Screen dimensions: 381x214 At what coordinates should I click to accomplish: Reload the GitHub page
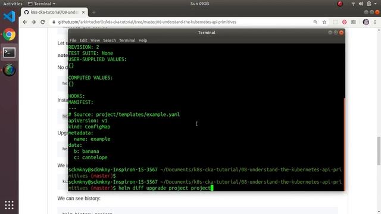pyautogui.click(x=42, y=22)
